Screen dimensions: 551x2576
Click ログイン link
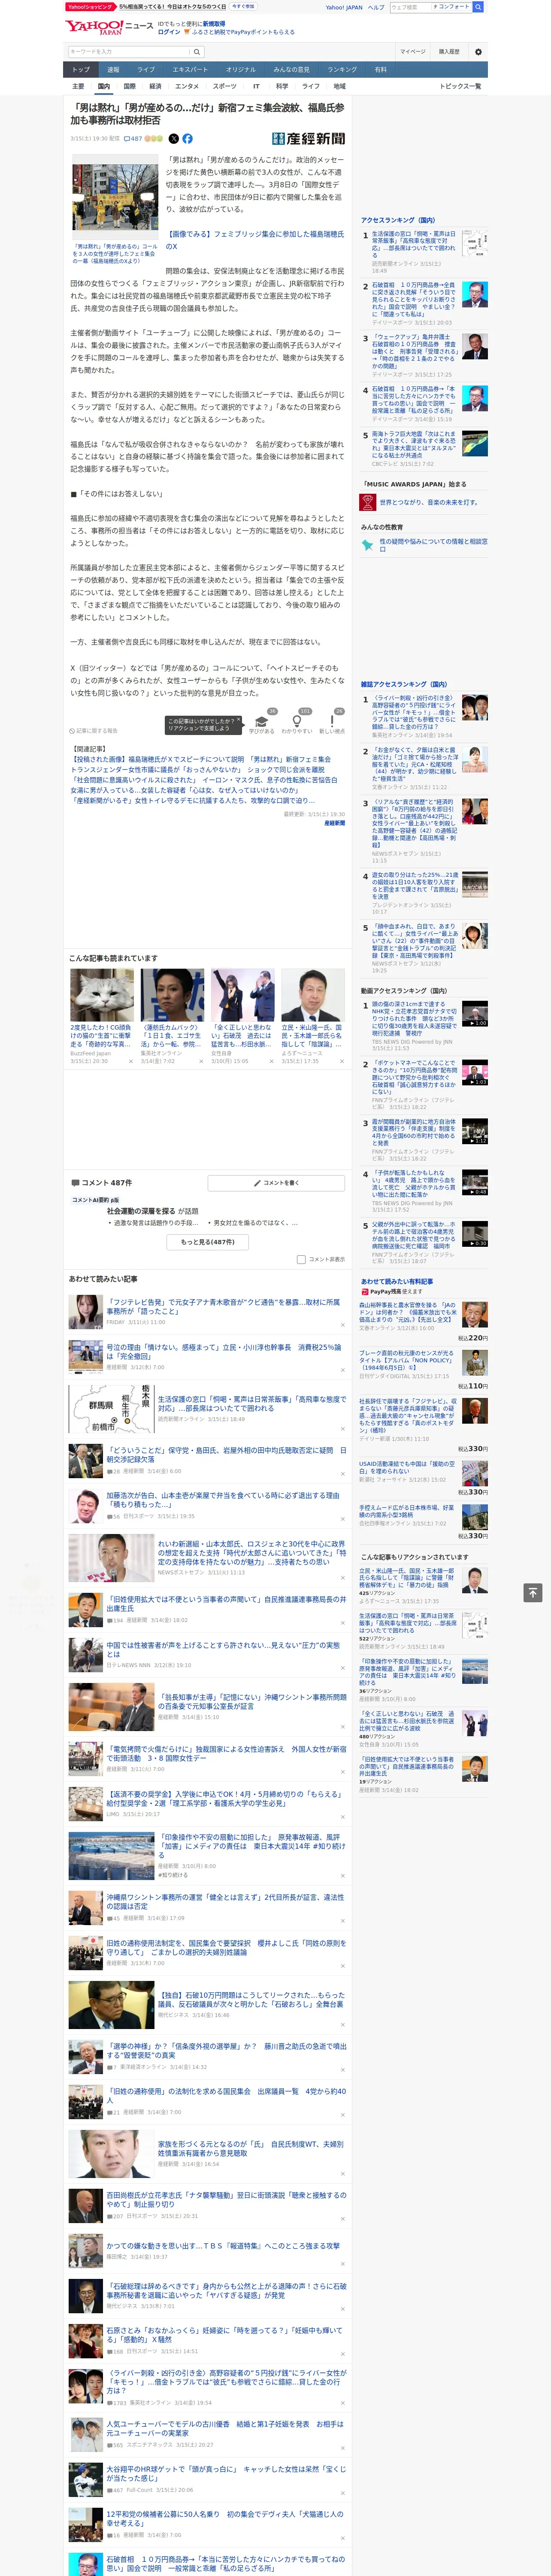pos(169,32)
